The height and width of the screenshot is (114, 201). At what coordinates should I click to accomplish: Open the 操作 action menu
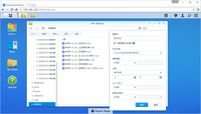coord(56,34)
